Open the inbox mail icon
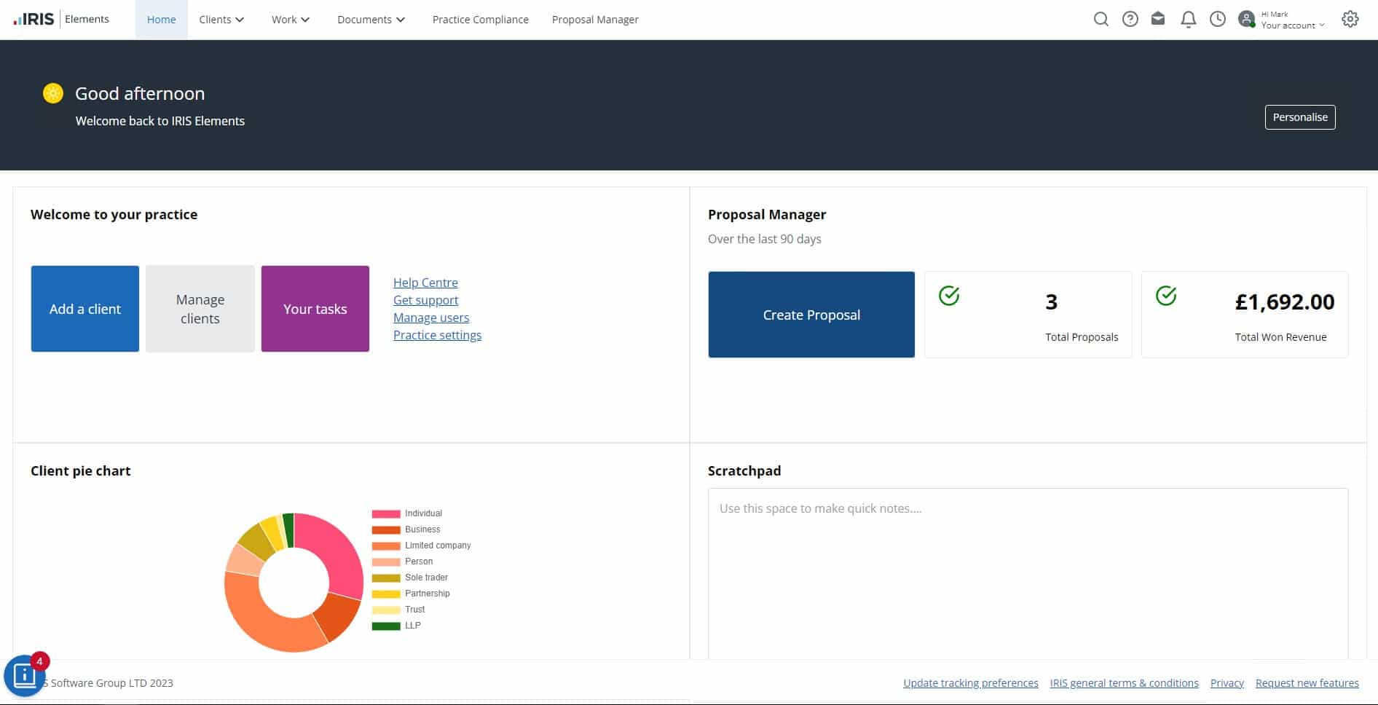Image resolution: width=1378 pixels, height=705 pixels. (1159, 19)
